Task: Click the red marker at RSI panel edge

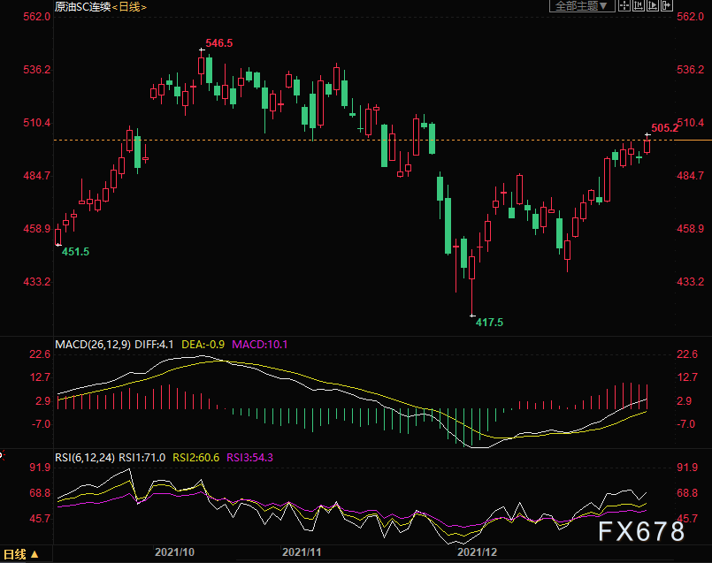Action: (2, 454)
